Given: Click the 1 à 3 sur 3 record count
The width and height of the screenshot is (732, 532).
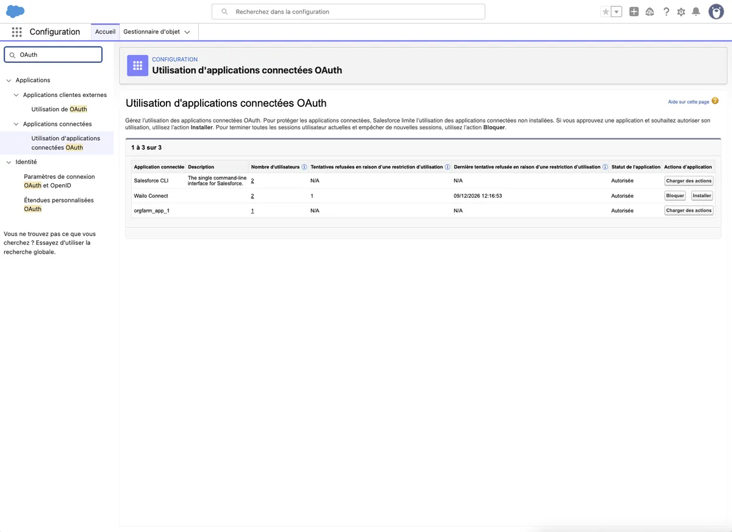Looking at the screenshot, I should 146,148.
